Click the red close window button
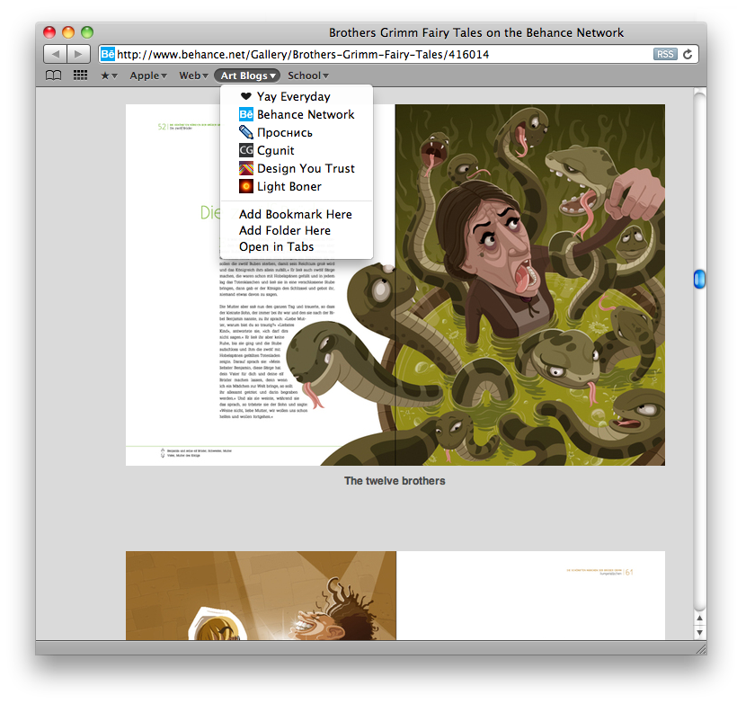This screenshot has width=737, height=704. point(49,32)
